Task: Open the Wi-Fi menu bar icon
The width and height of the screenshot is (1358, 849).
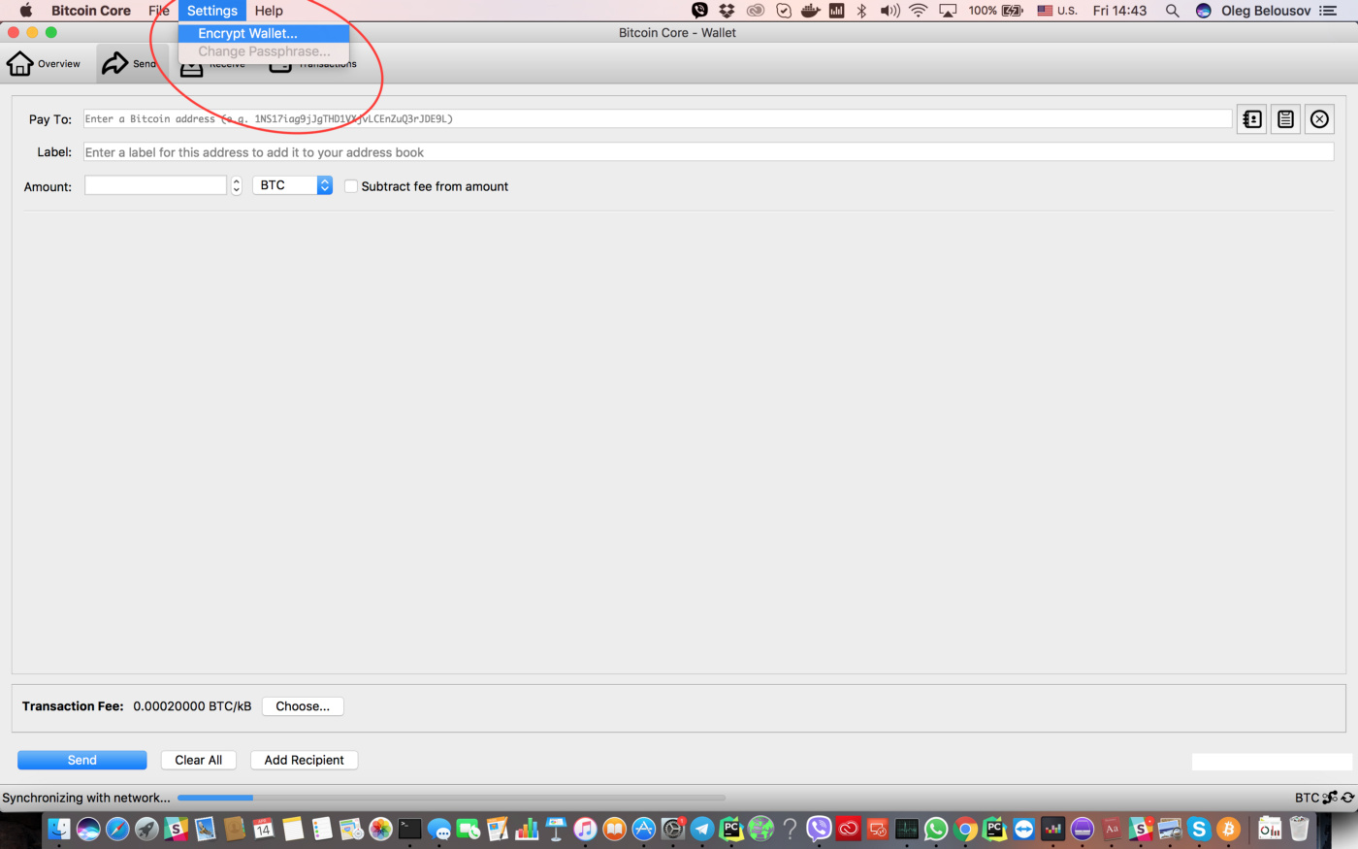Action: tap(918, 11)
